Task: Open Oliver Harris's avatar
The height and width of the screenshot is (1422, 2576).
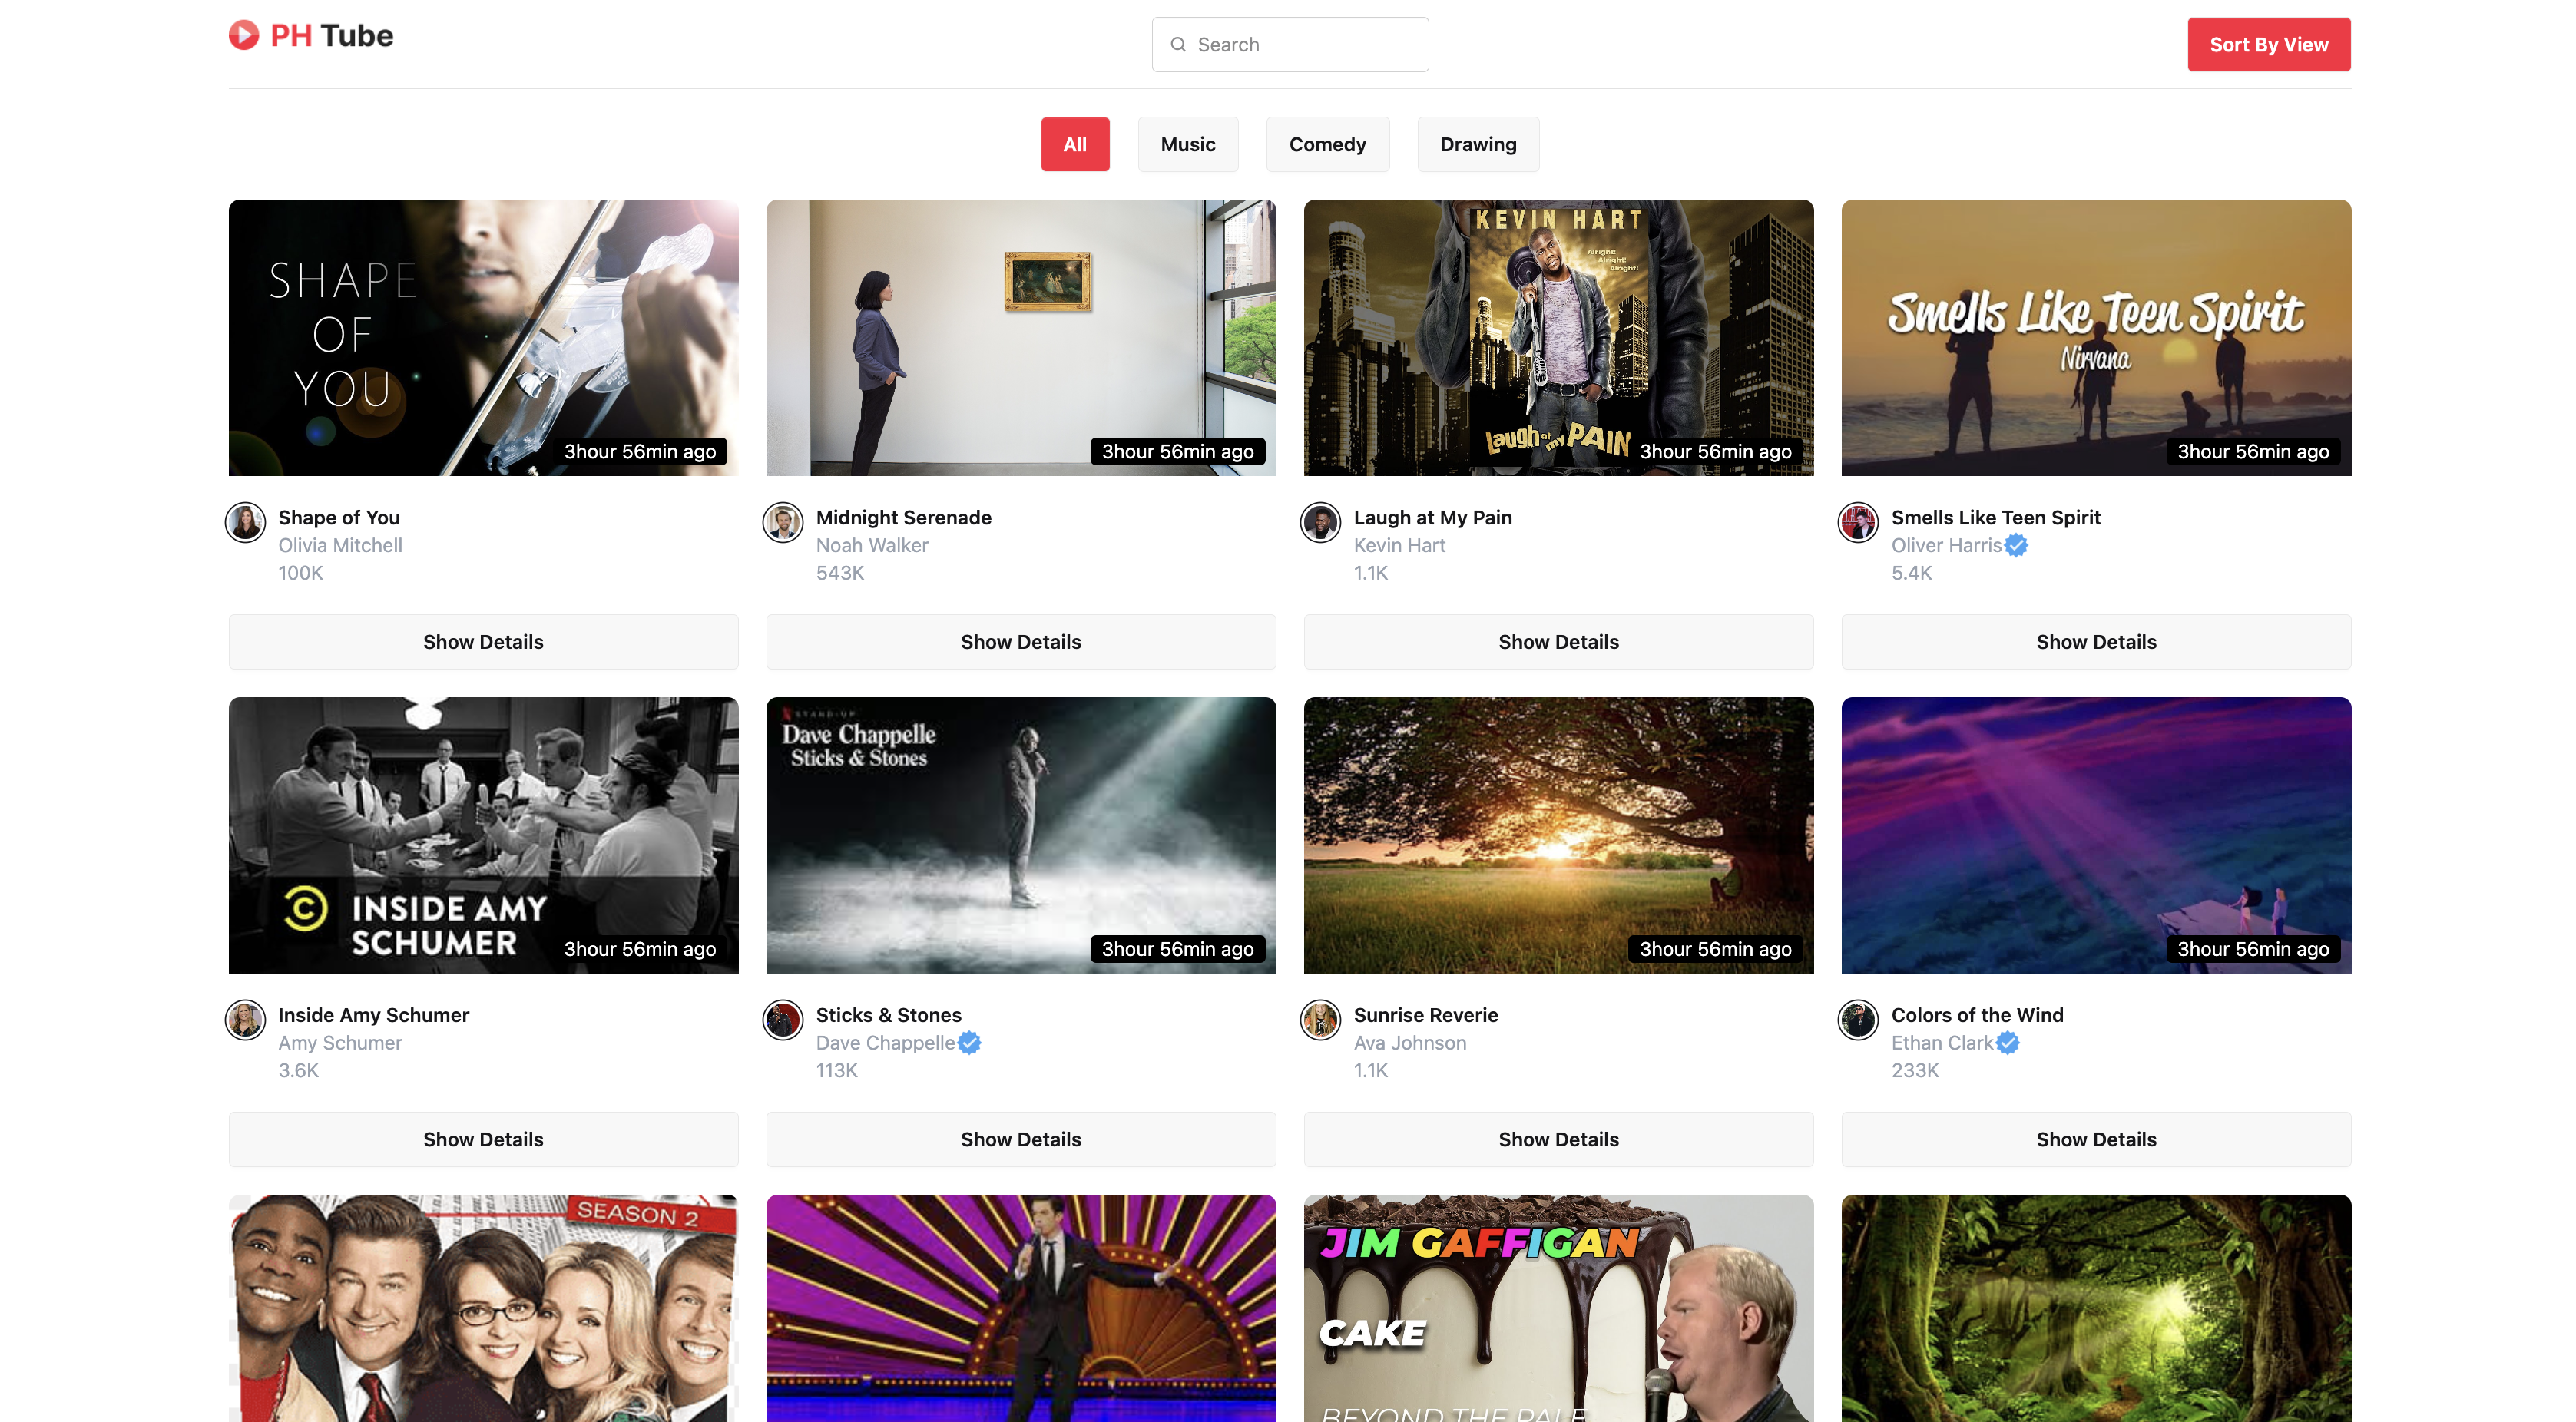Action: 1858,522
